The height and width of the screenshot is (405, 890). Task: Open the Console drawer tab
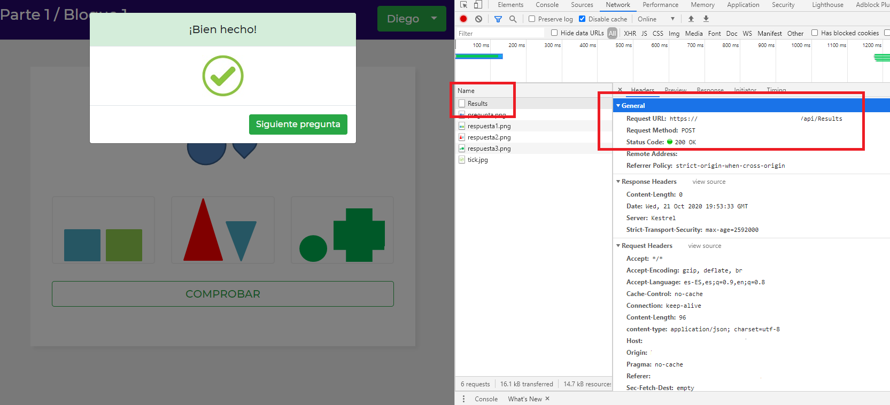click(x=486, y=399)
